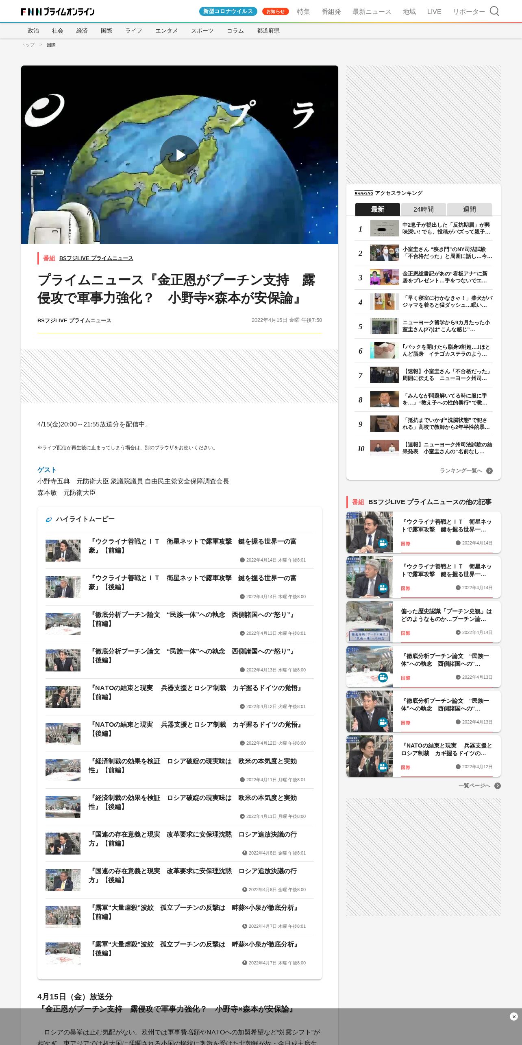Screen dimensions: 522x1045
Task: Open the コラム category
Action: click(x=235, y=31)
